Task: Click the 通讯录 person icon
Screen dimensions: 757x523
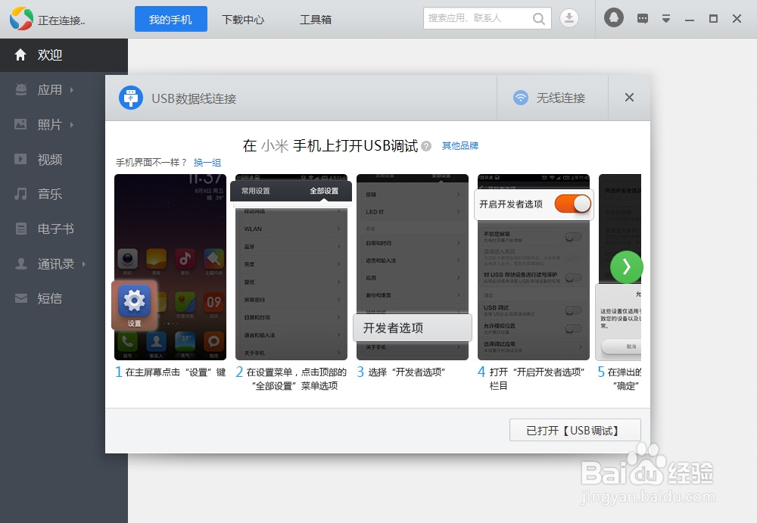Action: [20, 263]
